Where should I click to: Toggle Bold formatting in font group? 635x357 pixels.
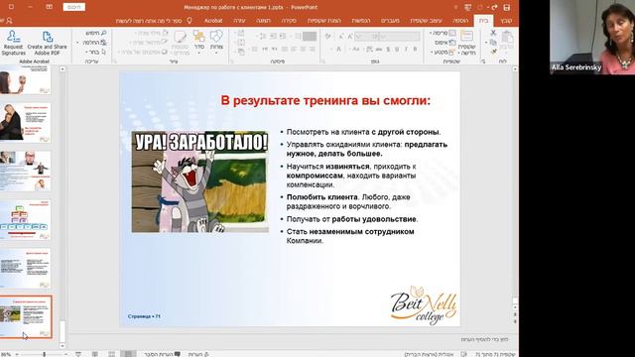[x=415, y=49]
